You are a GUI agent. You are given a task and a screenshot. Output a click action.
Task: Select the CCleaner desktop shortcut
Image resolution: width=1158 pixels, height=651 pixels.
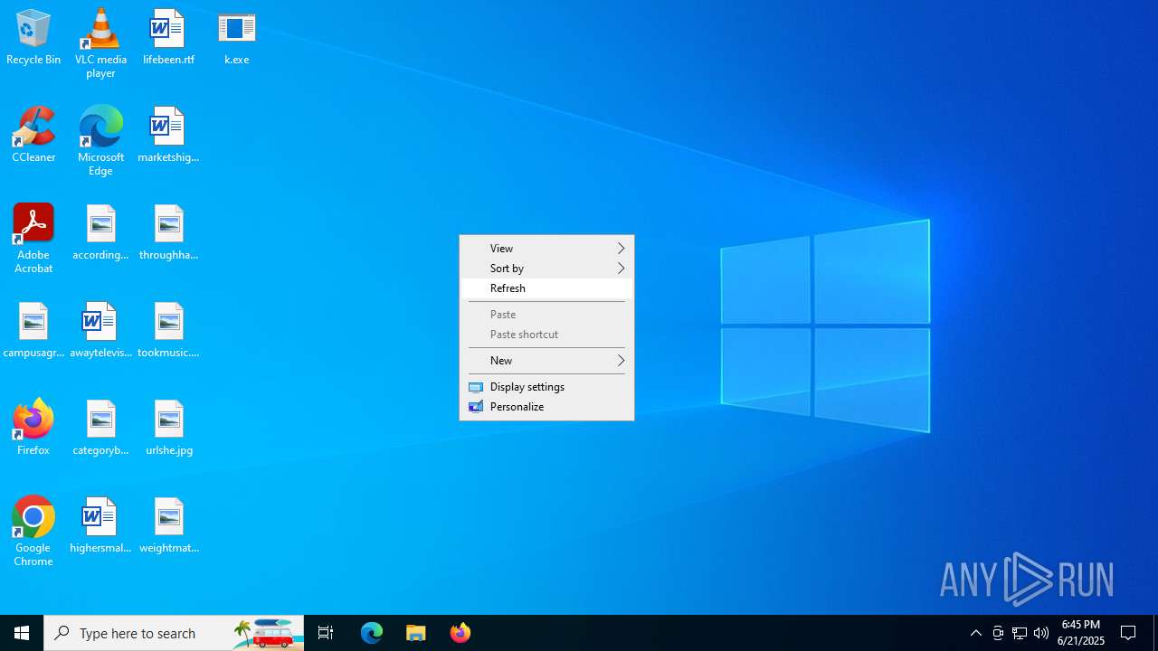tap(33, 135)
